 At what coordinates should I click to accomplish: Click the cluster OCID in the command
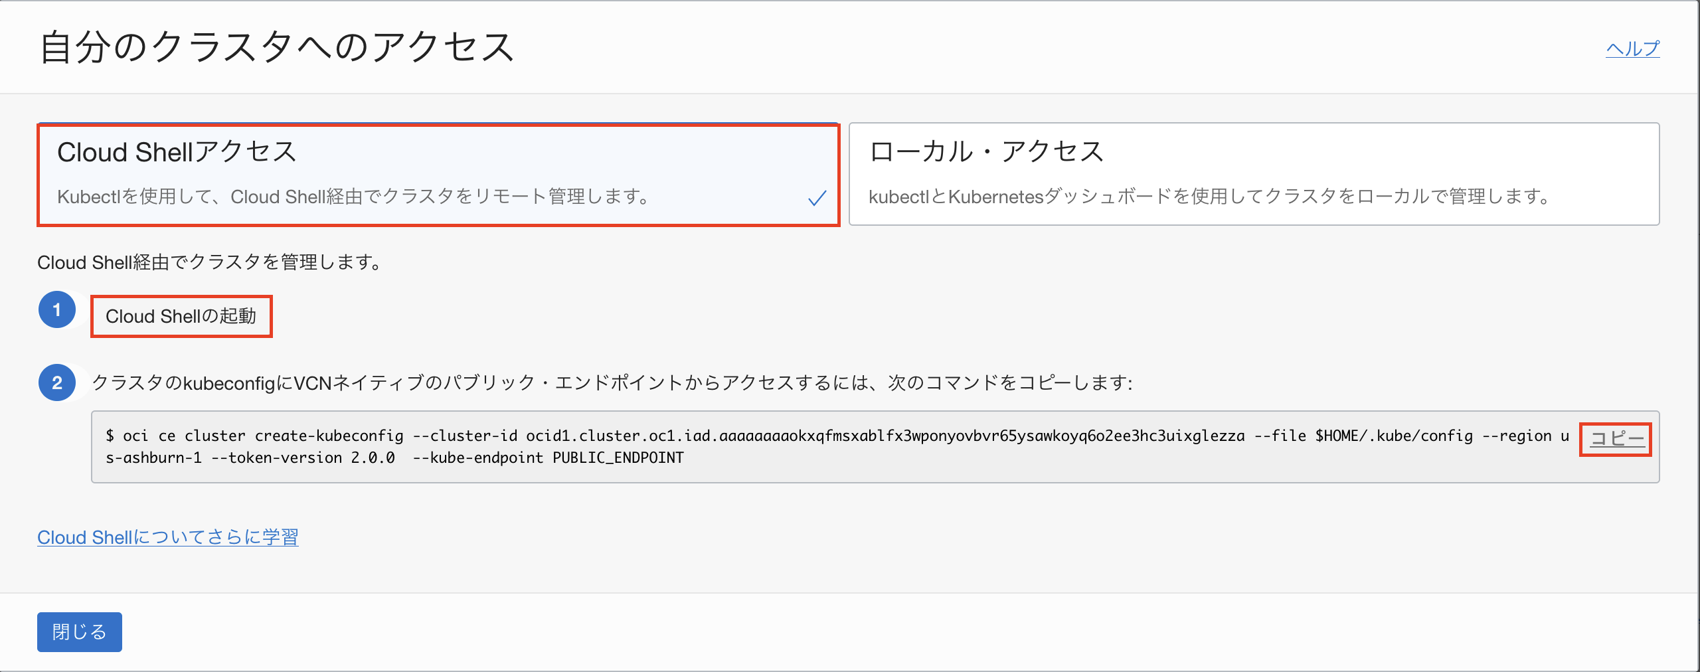tap(885, 436)
